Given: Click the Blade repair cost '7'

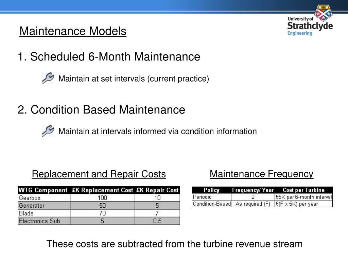Looking at the screenshot, I should [x=157, y=213].
